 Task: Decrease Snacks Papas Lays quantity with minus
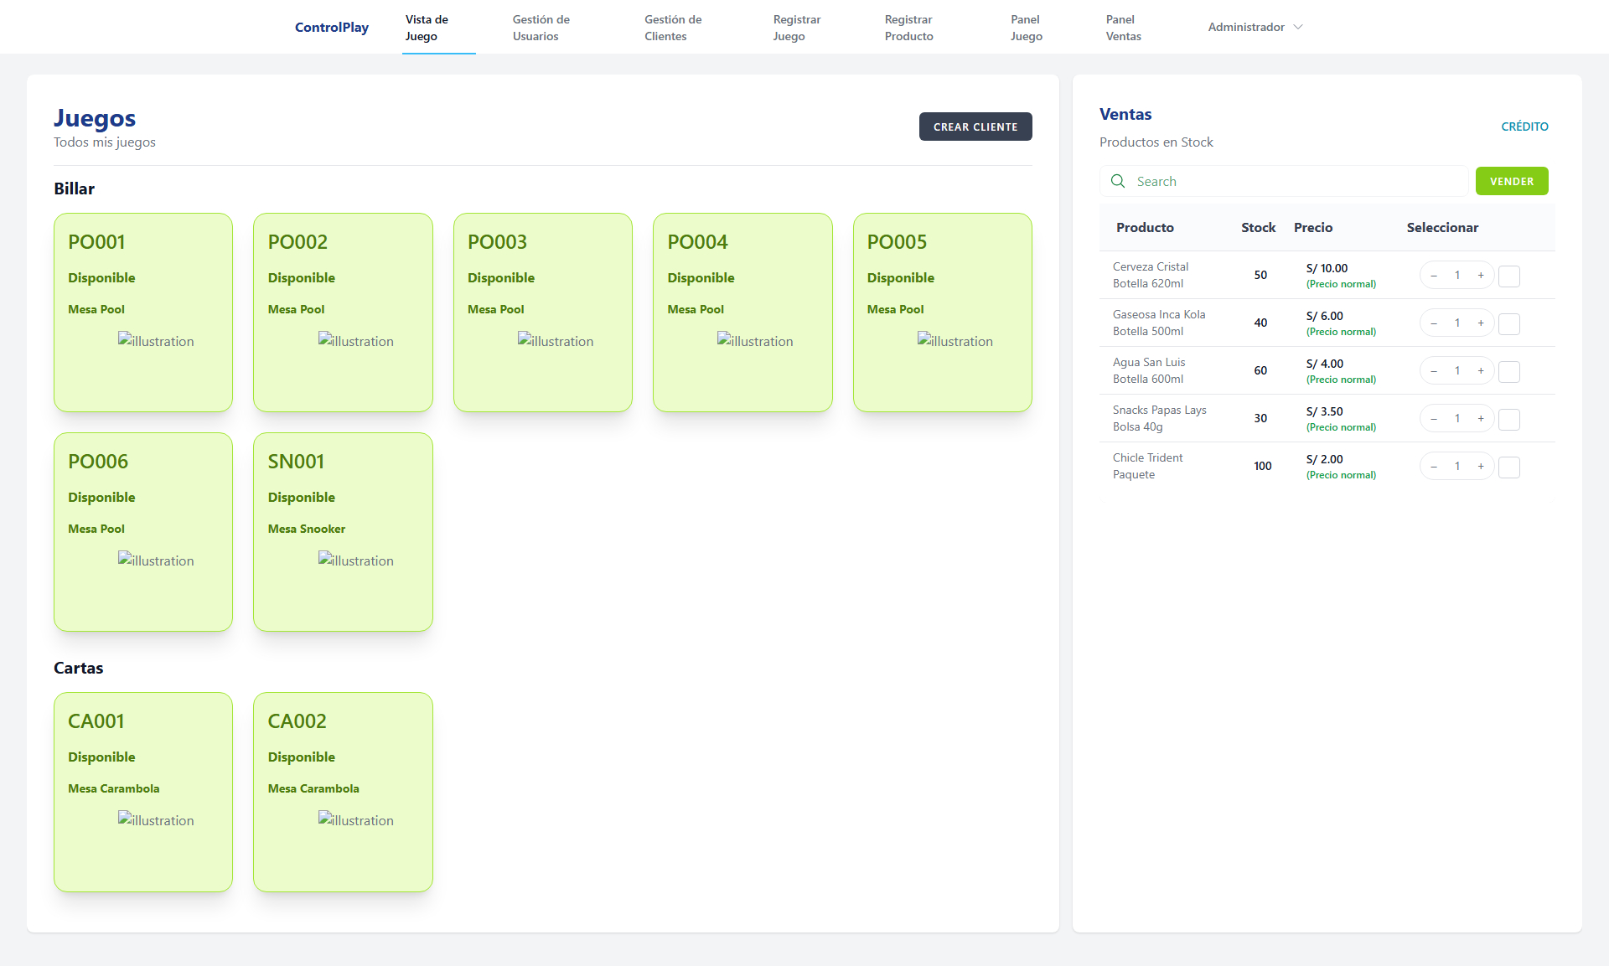click(1434, 419)
